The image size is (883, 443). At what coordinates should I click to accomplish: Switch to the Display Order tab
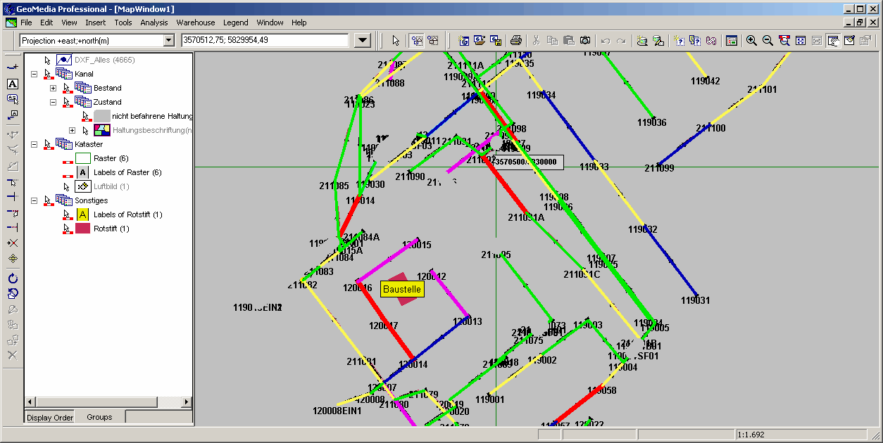point(50,418)
